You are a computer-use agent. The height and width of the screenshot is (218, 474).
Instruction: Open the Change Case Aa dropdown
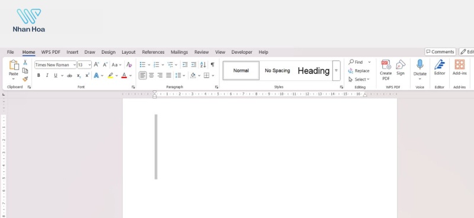point(116,65)
